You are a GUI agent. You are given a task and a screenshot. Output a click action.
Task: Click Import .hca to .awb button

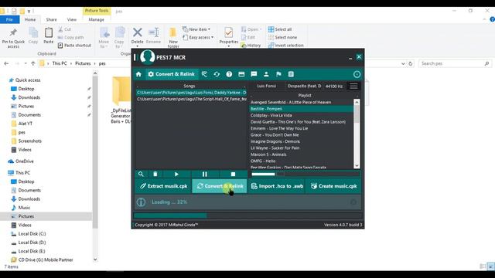click(x=277, y=186)
